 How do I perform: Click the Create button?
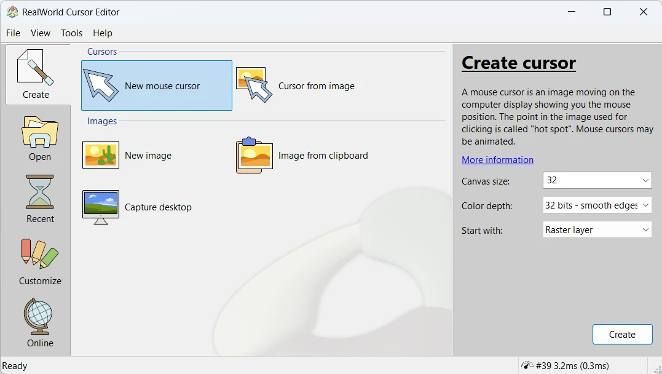[x=622, y=334]
